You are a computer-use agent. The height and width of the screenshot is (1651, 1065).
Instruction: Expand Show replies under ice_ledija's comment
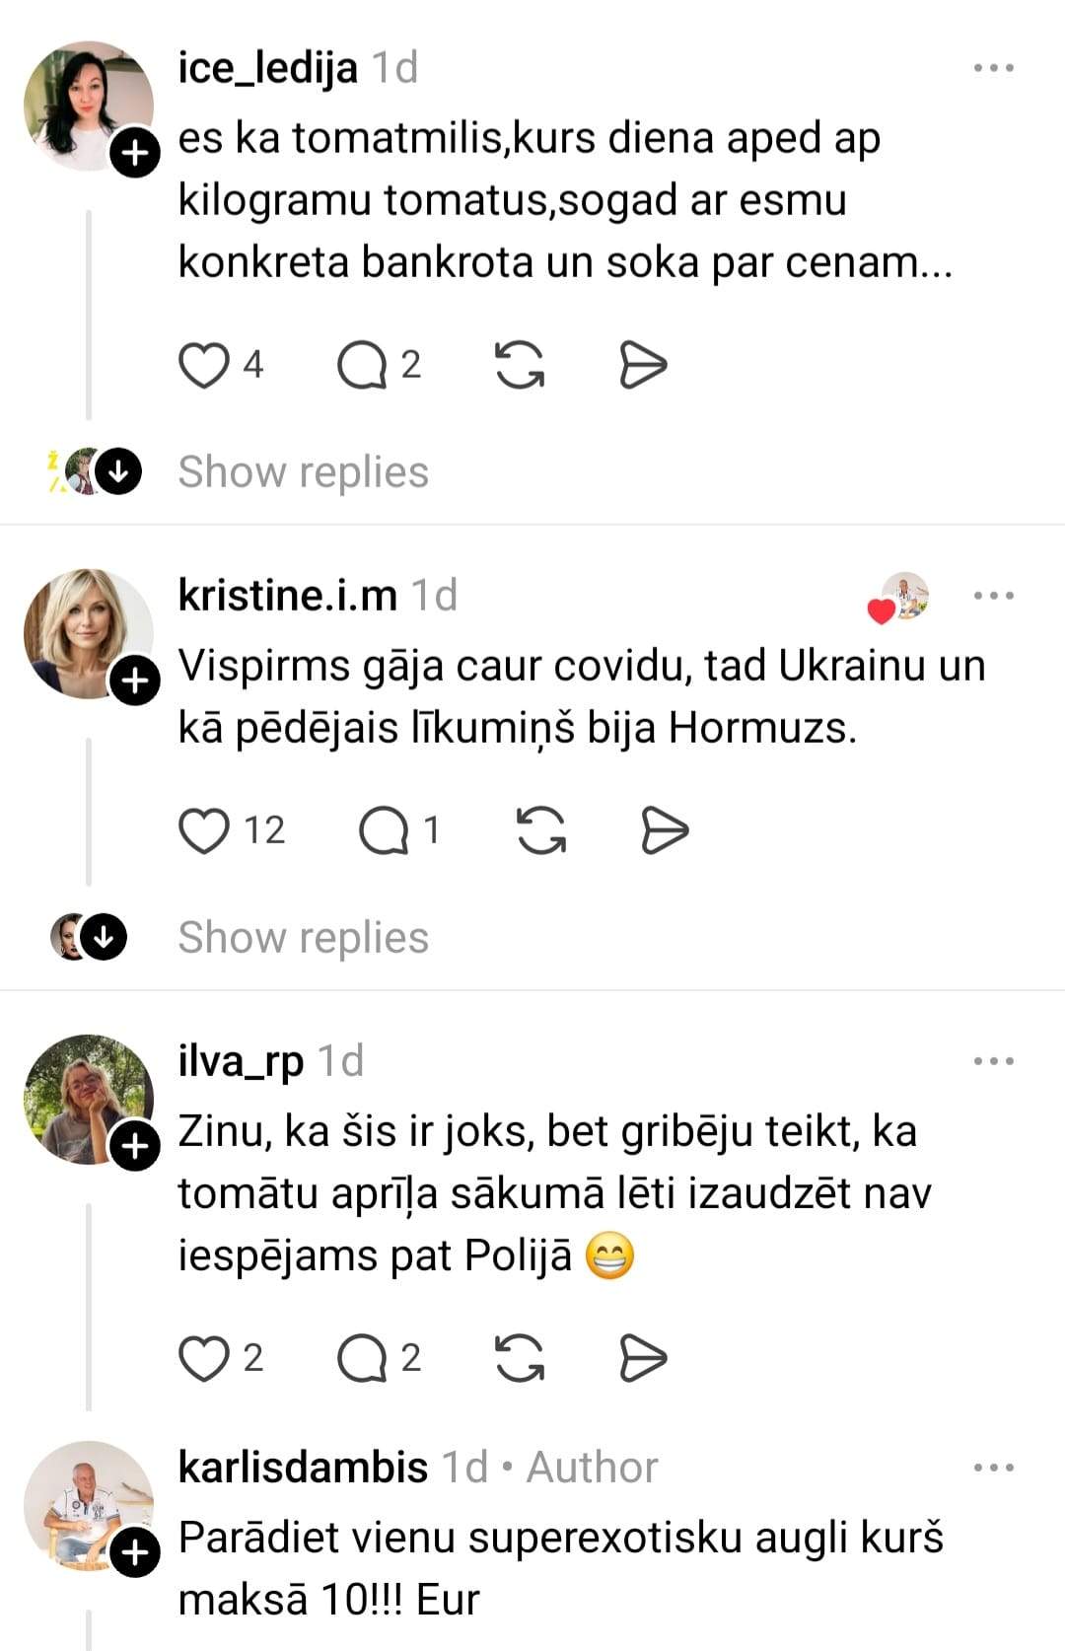303,471
